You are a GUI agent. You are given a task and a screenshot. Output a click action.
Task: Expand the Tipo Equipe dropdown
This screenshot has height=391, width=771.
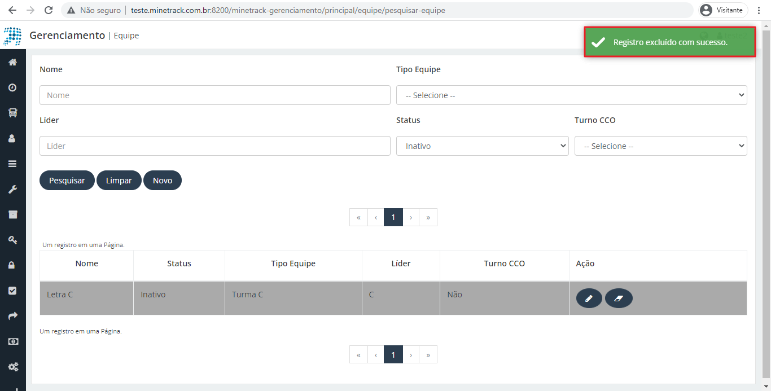(x=571, y=95)
